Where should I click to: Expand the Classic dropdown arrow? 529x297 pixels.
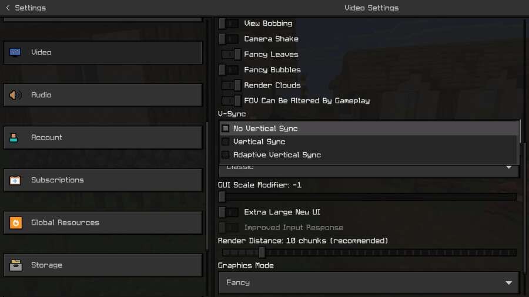pyautogui.click(x=509, y=168)
